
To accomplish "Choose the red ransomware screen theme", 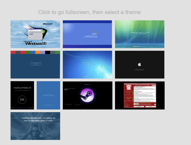I will 140,96.
